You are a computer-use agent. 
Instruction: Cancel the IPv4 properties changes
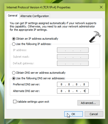pyautogui.click(x=94, y=114)
